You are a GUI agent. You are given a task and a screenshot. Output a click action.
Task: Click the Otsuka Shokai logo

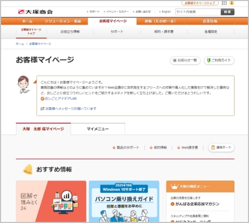(x=35, y=12)
